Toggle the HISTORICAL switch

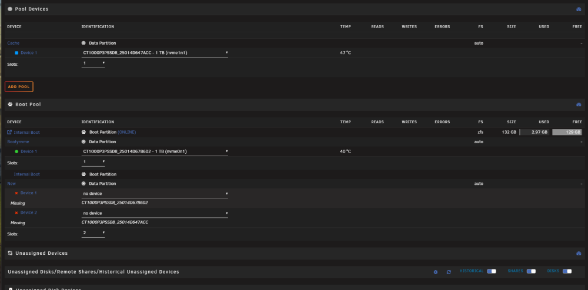491,271
